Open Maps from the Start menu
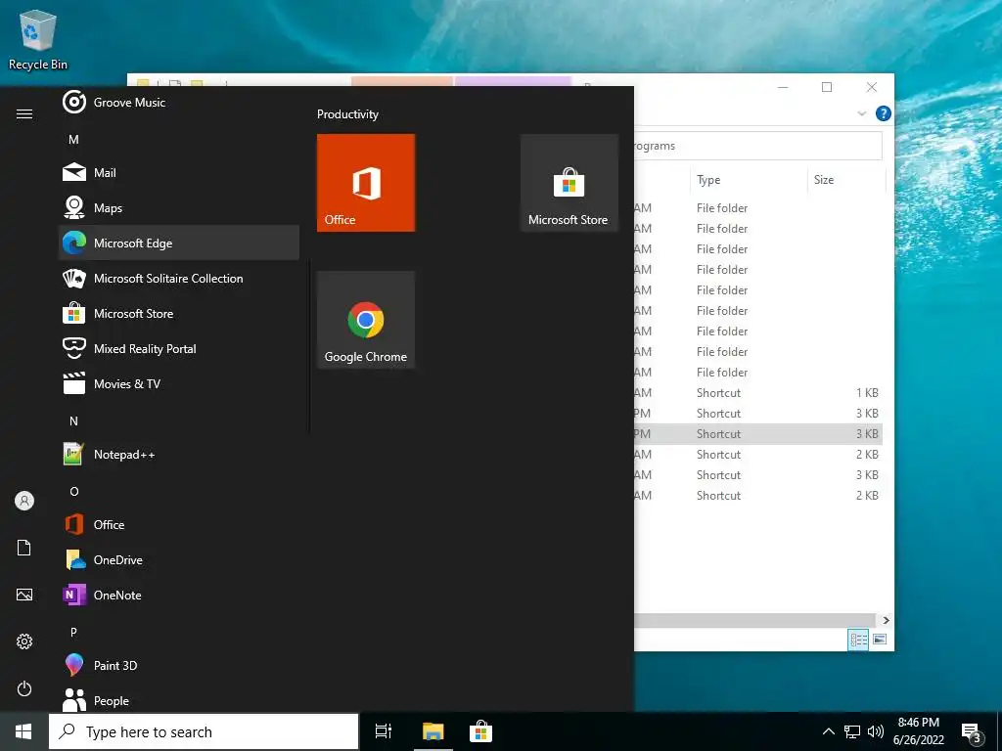Screen dimensions: 1002x751 (178, 207)
